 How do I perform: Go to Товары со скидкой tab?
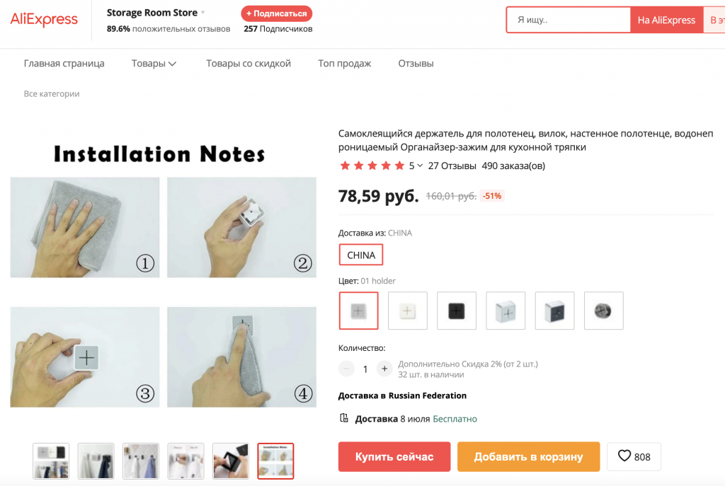249,64
